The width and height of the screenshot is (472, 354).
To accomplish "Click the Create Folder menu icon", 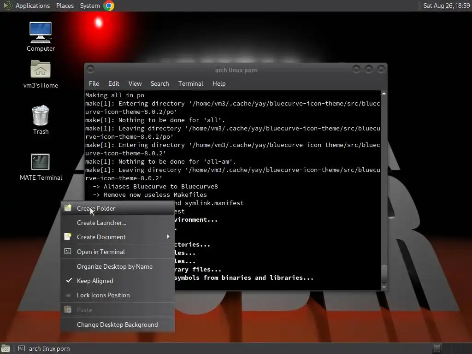I will click(68, 208).
